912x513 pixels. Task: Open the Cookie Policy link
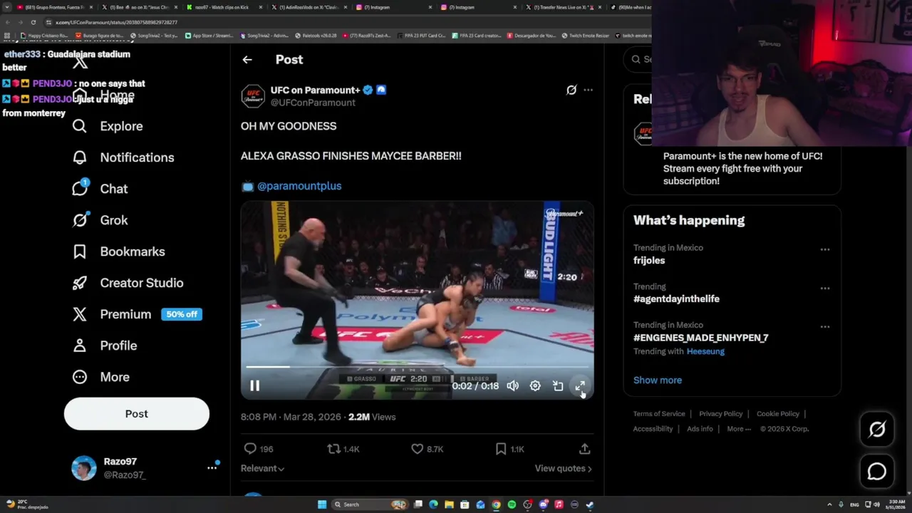click(778, 414)
